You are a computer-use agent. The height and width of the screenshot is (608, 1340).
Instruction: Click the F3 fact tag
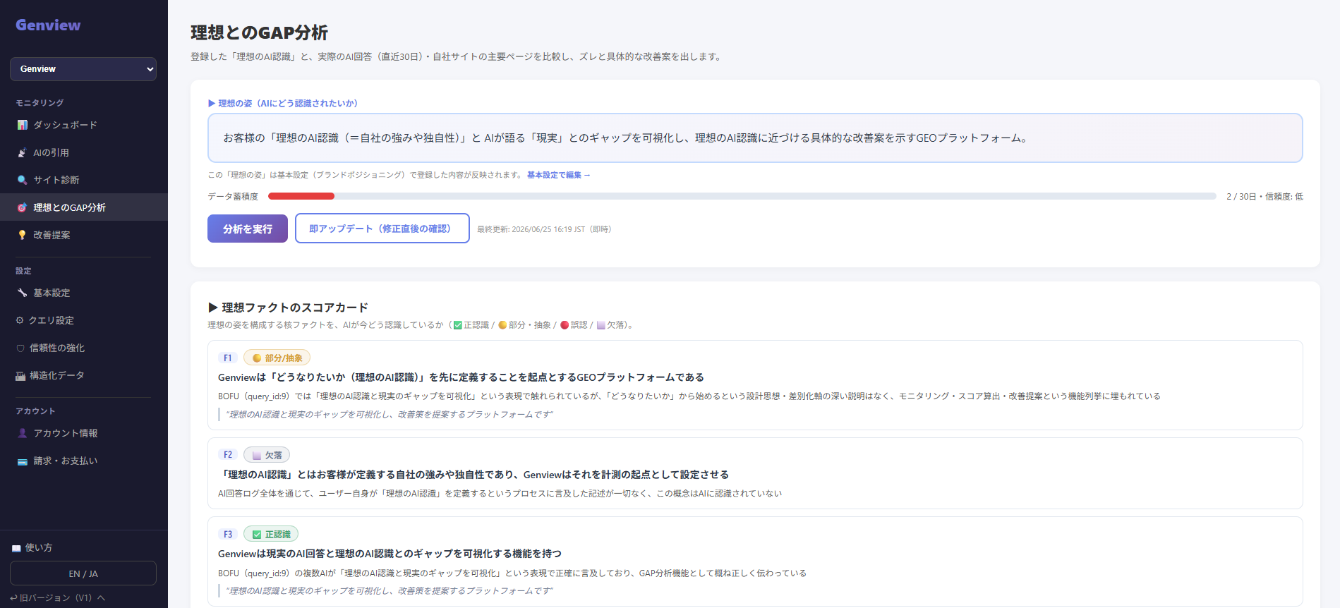click(227, 535)
